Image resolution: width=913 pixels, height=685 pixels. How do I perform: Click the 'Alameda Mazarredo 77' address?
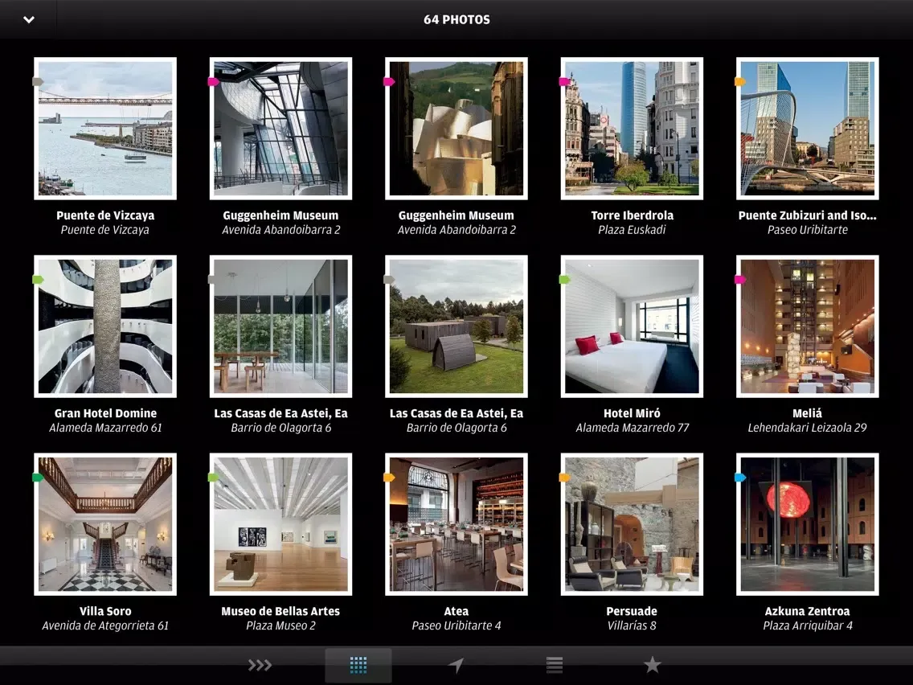click(632, 428)
